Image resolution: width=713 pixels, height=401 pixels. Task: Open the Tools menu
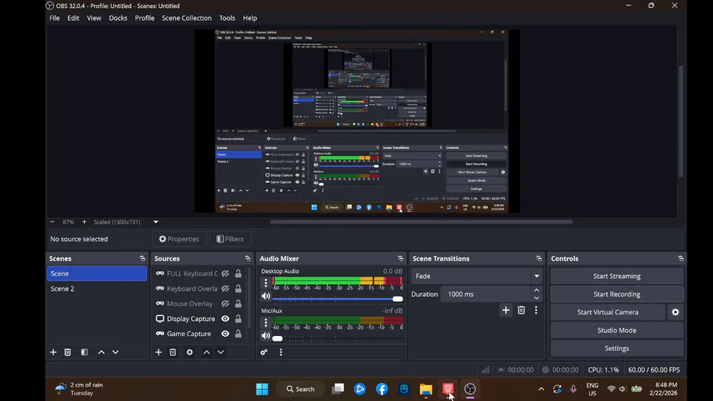click(x=227, y=18)
